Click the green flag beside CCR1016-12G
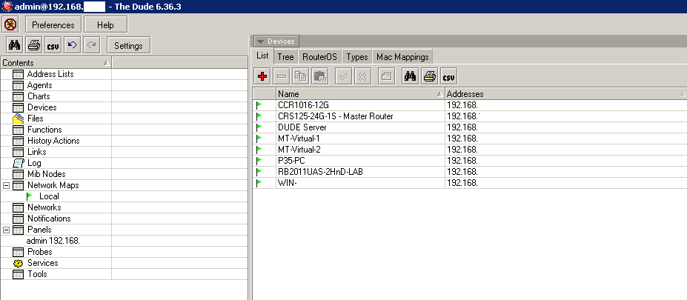687x300 pixels. tap(259, 105)
